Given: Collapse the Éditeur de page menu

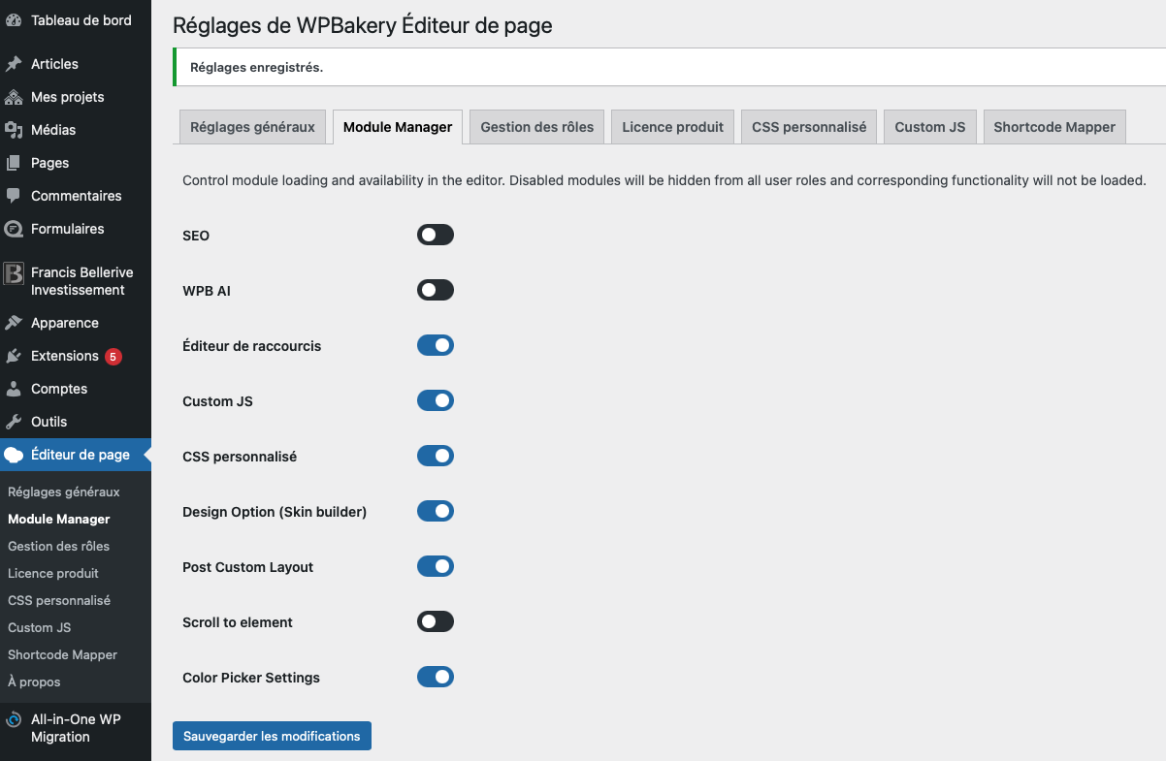Looking at the screenshot, I should [80, 455].
